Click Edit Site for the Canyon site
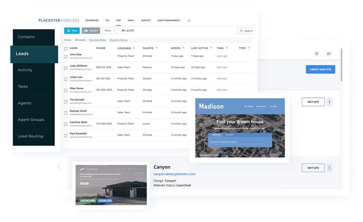The image size is (363, 222). click(313, 168)
